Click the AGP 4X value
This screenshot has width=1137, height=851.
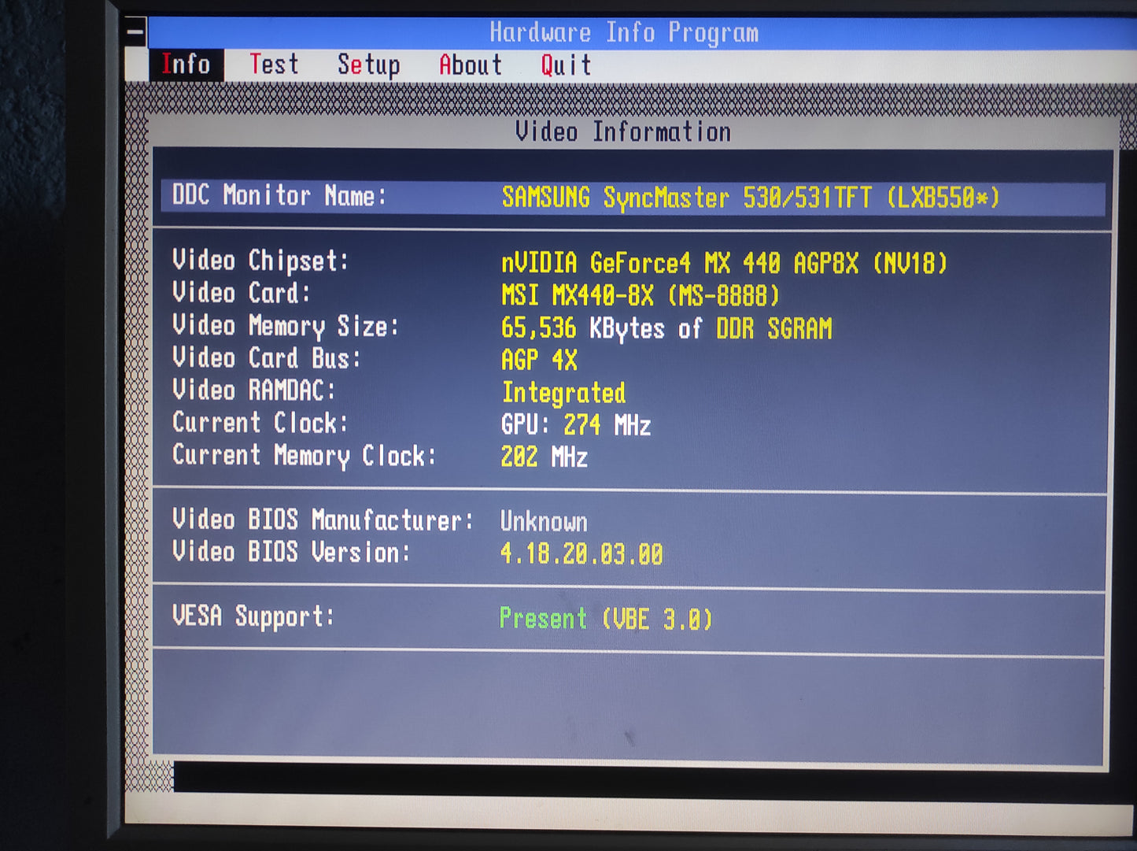pos(539,361)
